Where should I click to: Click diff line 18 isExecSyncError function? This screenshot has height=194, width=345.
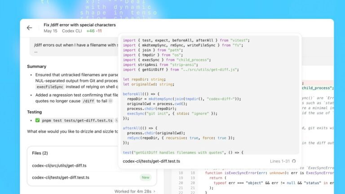click(270, 173)
